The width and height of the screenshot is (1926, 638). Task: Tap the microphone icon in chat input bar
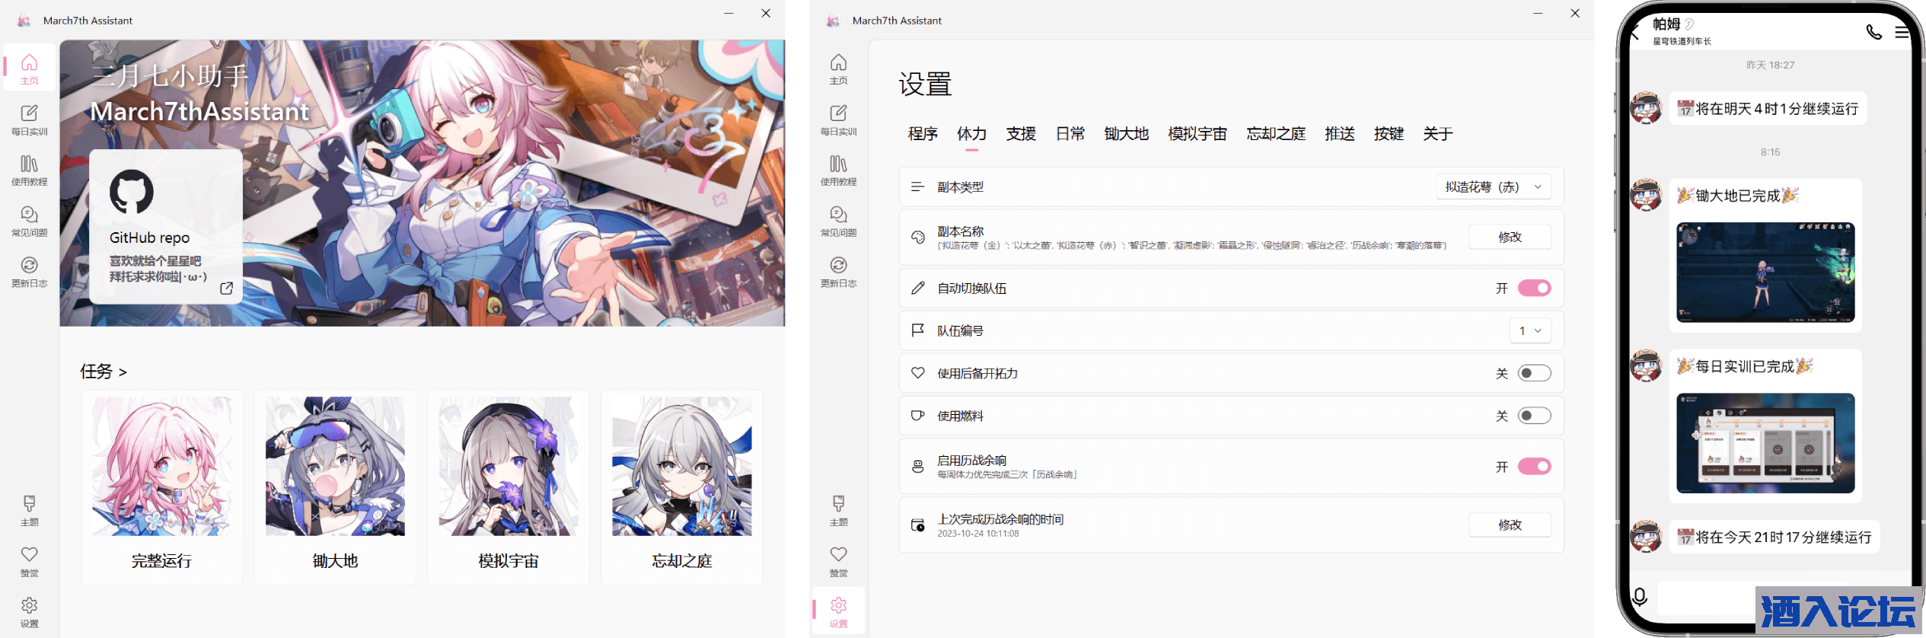coord(1640,597)
